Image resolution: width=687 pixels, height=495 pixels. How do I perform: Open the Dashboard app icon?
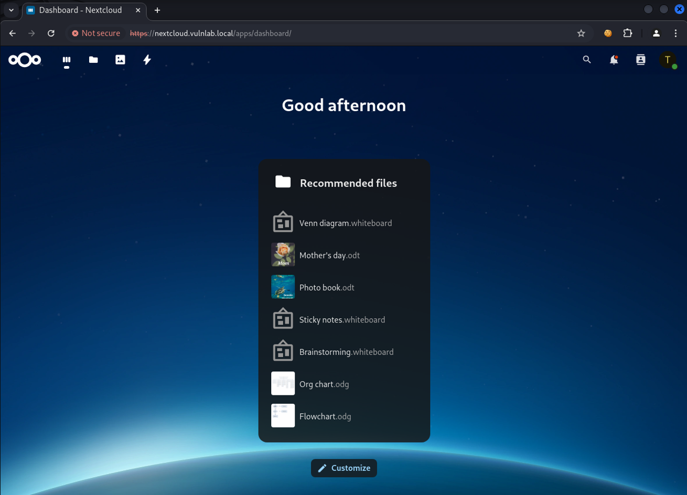tap(67, 60)
